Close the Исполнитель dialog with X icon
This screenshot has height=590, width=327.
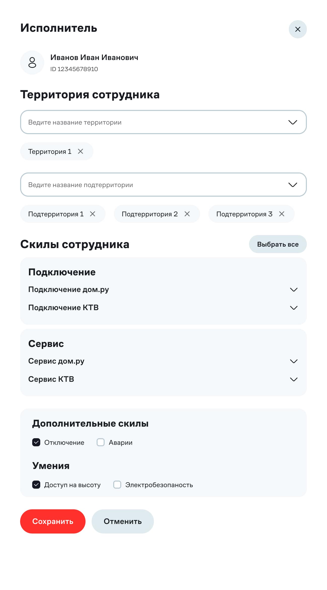tap(298, 29)
